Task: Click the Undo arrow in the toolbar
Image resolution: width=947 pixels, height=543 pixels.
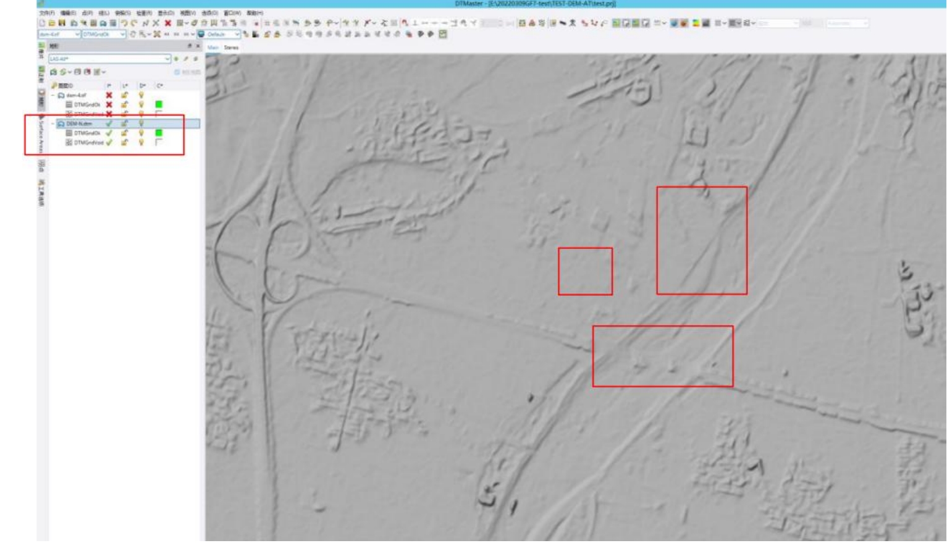Action: tap(124, 23)
